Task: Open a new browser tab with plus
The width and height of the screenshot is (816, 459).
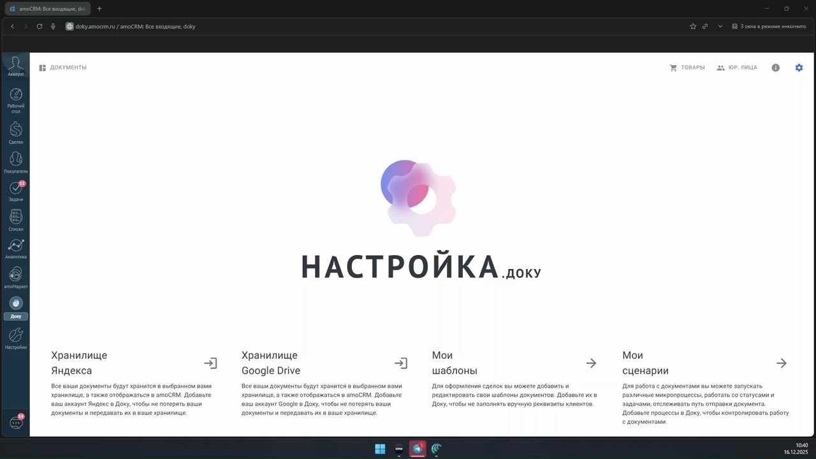Action: (99, 8)
